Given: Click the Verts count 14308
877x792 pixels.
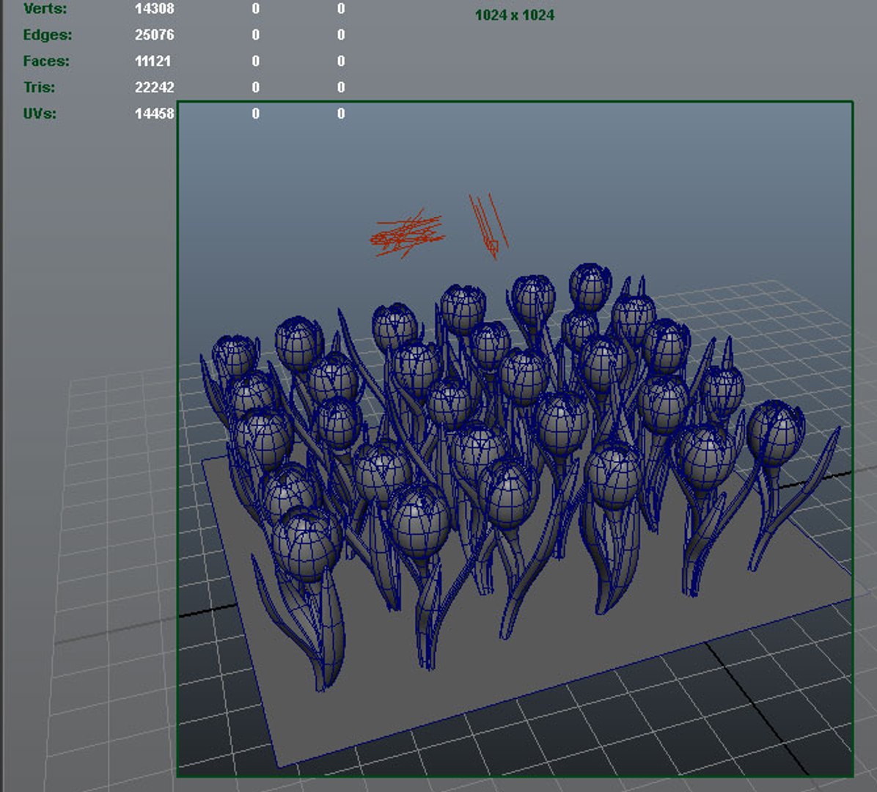Looking at the screenshot, I should (x=155, y=8).
